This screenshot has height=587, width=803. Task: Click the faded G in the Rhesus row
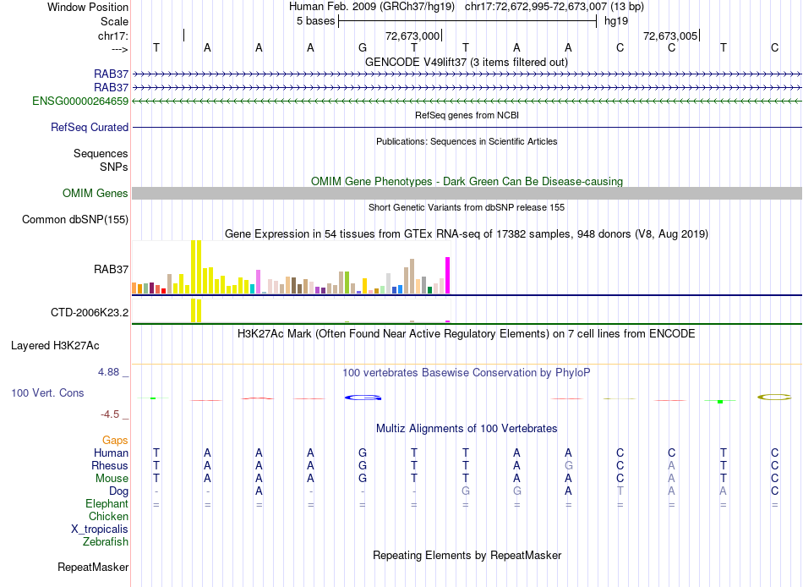(569, 465)
